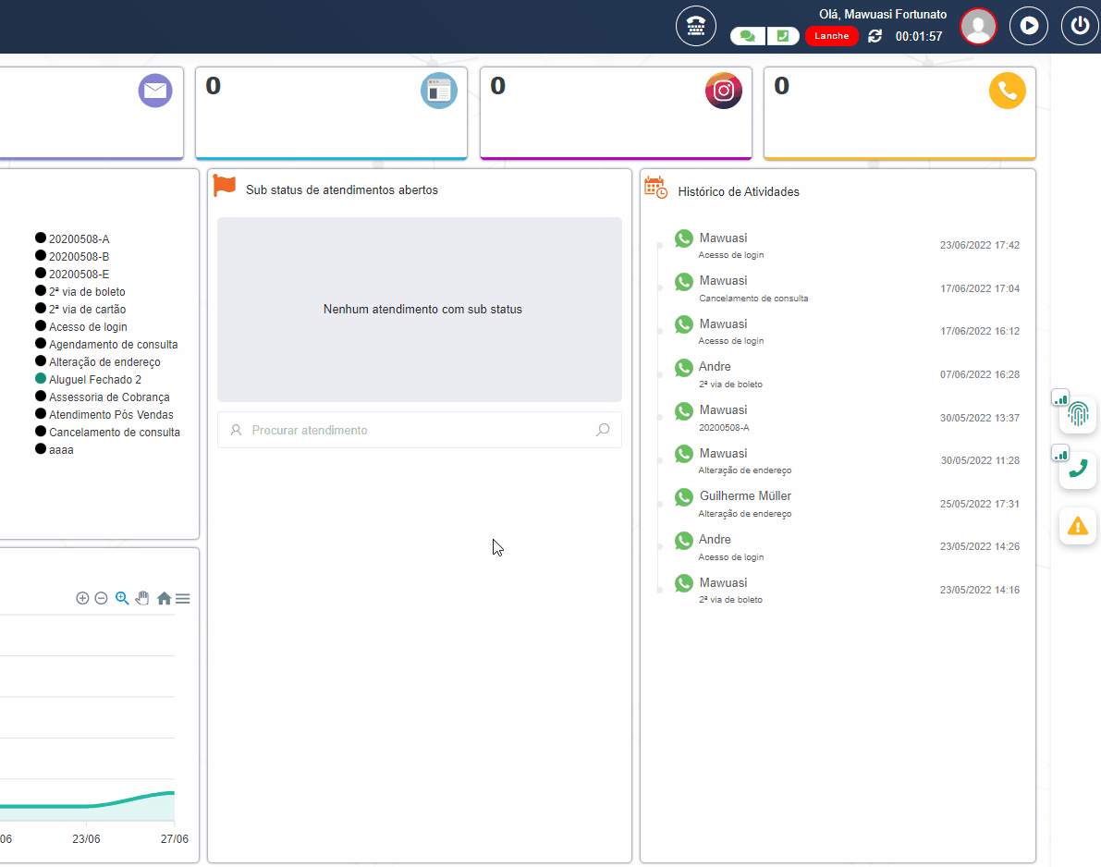Toggle legend item Atendimento Pós Vendas
This screenshot has height=867, width=1101.
tap(104, 414)
